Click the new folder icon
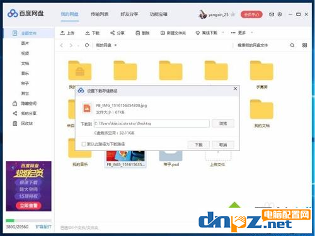 point(163,33)
